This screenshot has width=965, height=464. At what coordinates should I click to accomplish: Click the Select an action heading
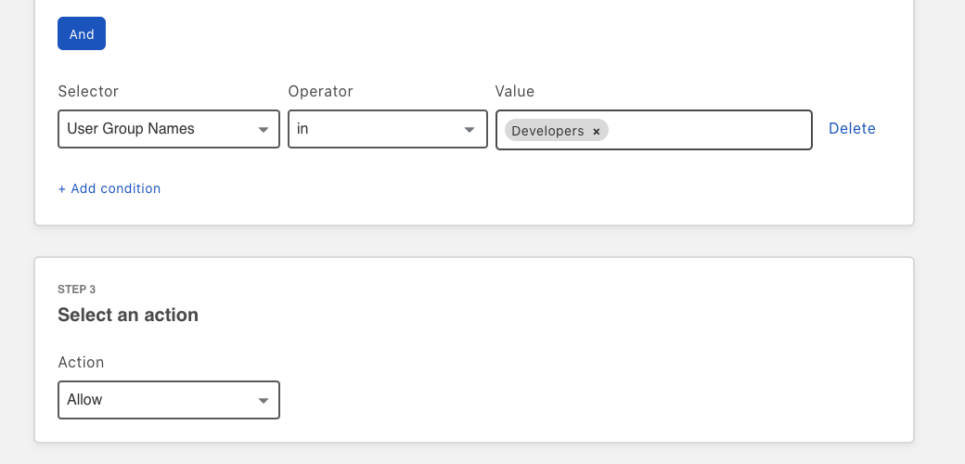tap(128, 315)
